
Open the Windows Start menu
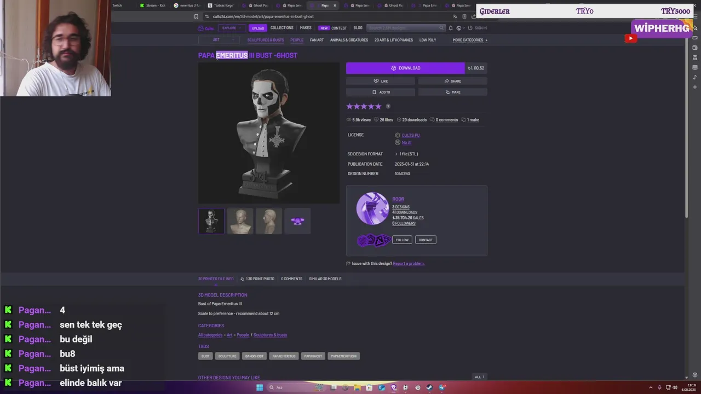[x=259, y=387]
